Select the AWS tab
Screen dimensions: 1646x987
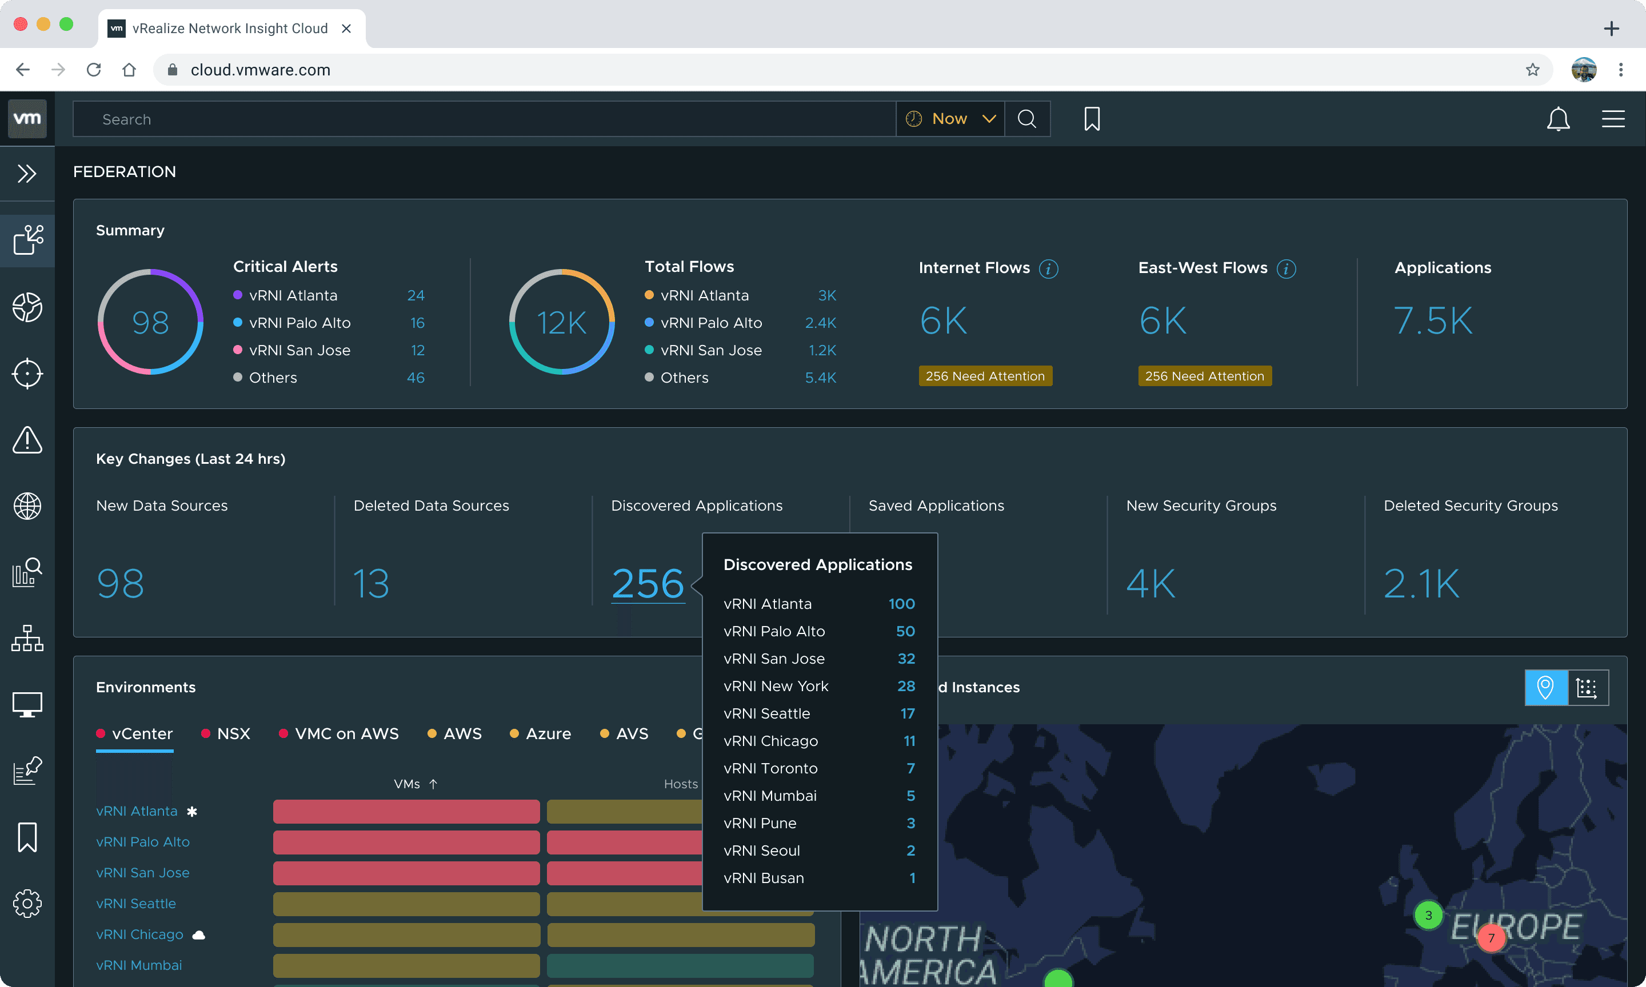tap(454, 733)
